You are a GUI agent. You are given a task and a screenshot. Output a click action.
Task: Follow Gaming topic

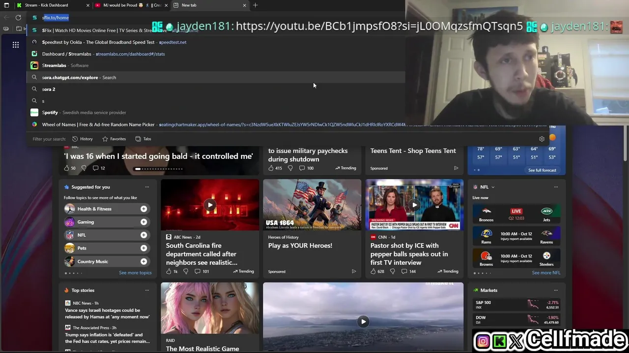click(143, 222)
